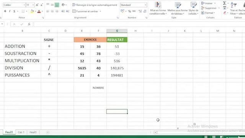
Task: Open the font size 11 dropdown
Action: coord(33,5)
